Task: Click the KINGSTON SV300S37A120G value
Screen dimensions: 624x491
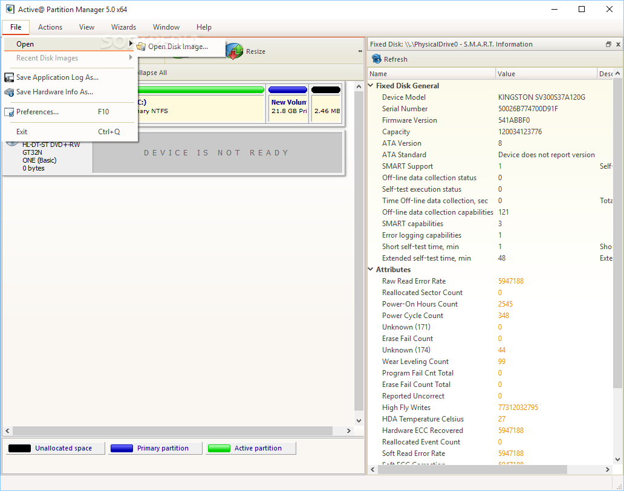Action: click(542, 97)
